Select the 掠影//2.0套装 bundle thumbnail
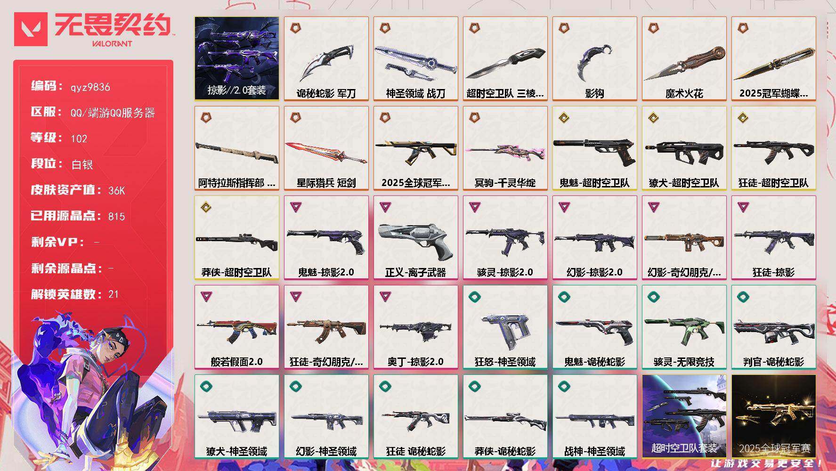This screenshot has width=836, height=471. (x=236, y=58)
